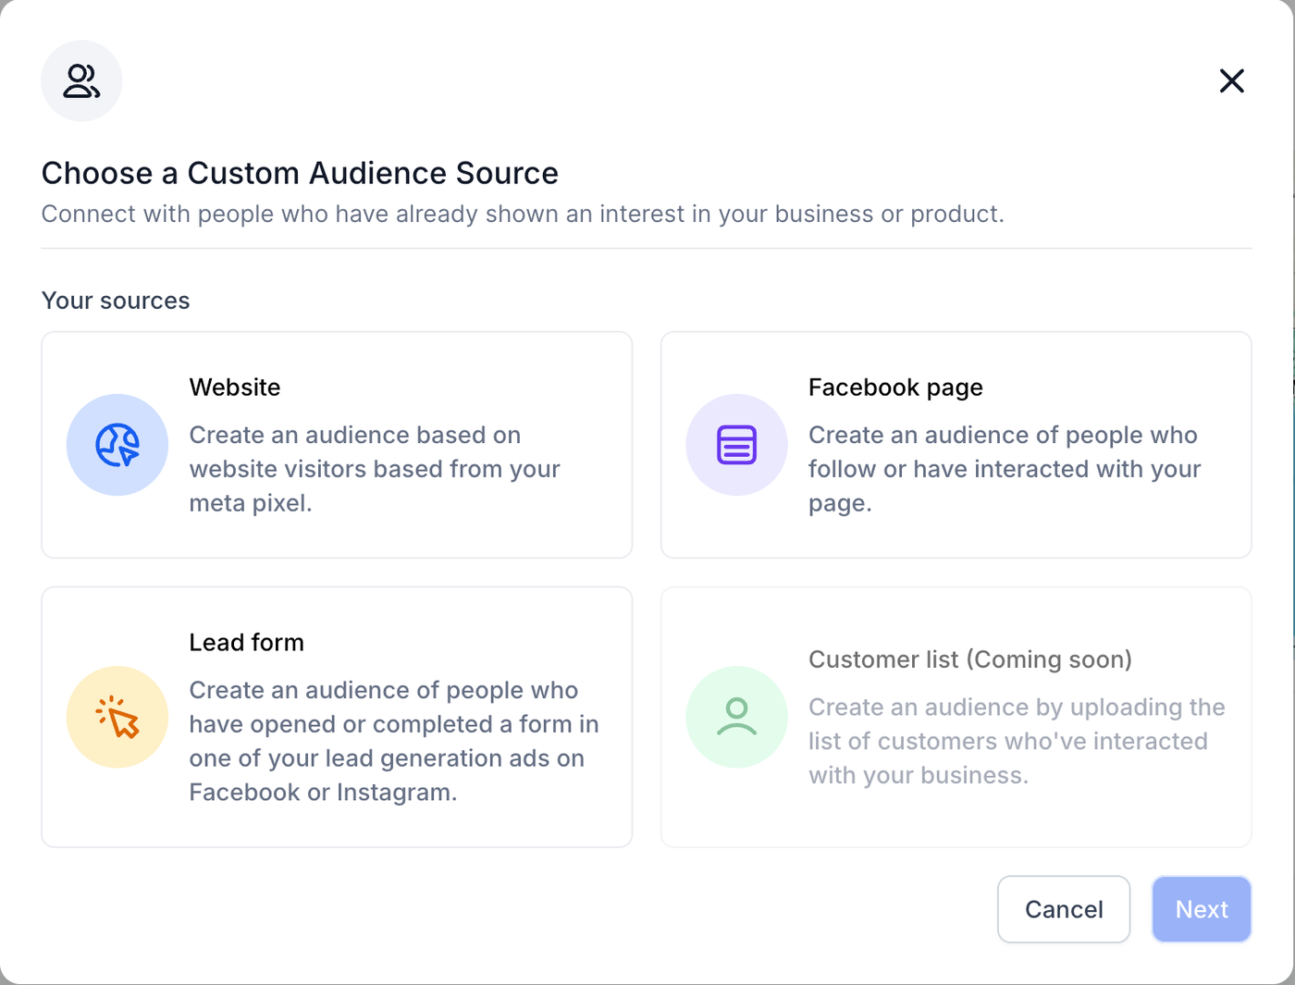Click the Website meta pixel description text
Viewport: 1295px width, 985px height.
click(x=374, y=469)
